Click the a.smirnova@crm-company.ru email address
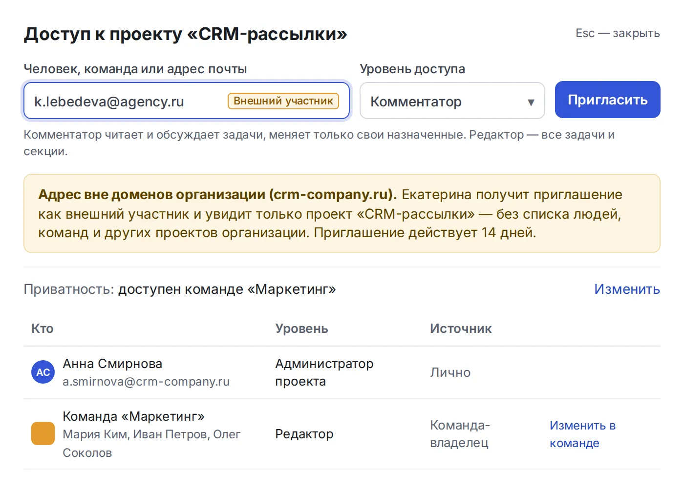The image size is (684, 492). 146,382
